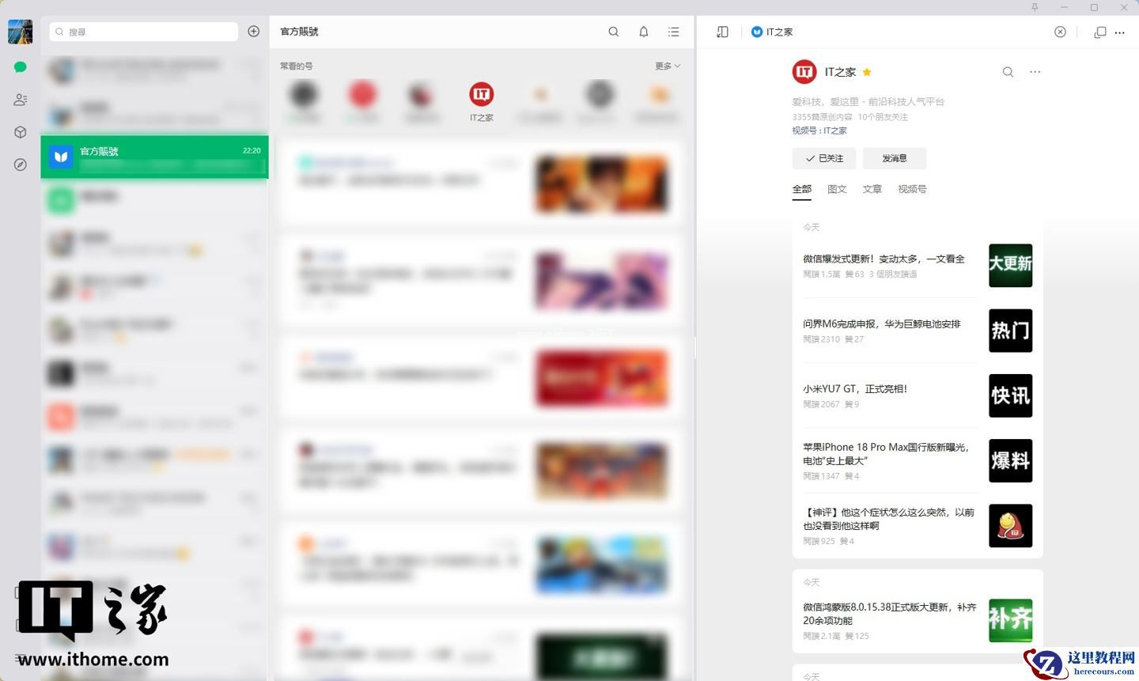Viewport: 1139px width, 681px height.
Task: Switch to the 全部 tab
Action: pos(802,189)
